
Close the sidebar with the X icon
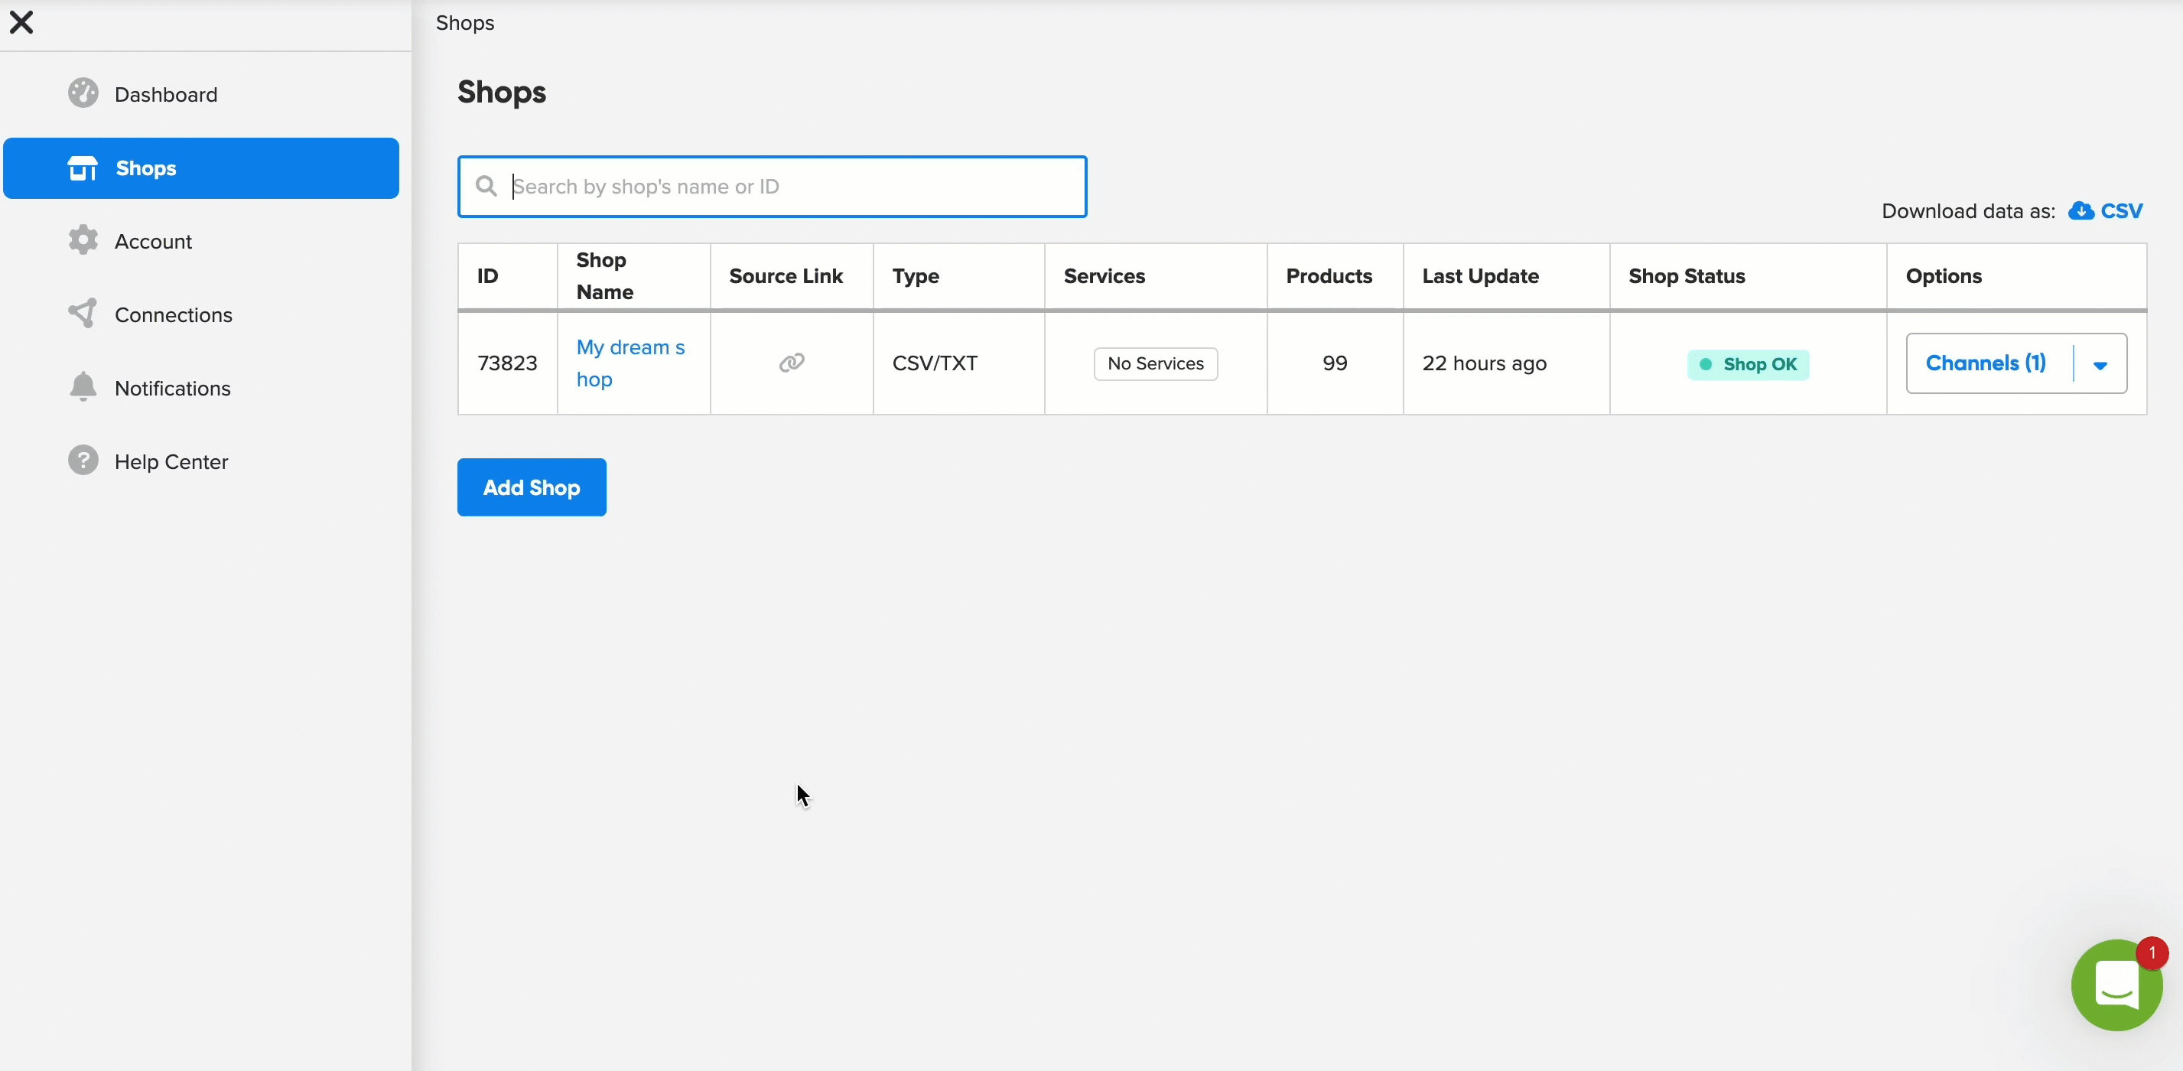point(21,22)
